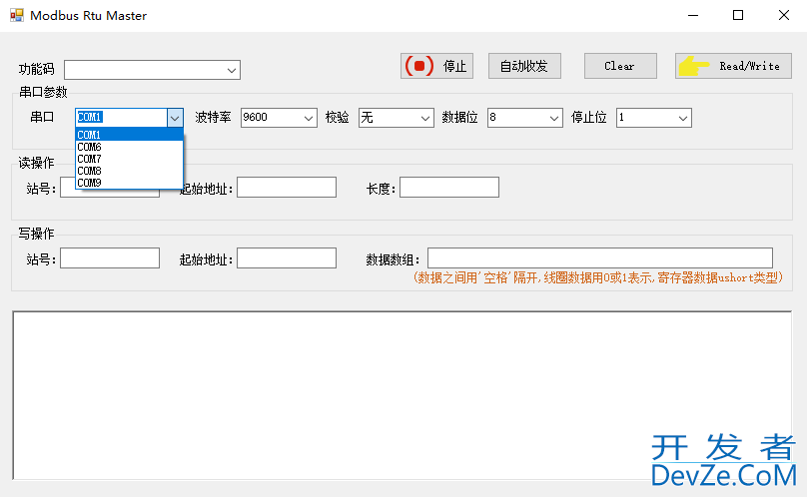Click the 数据数组 input field

click(x=600, y=258)
